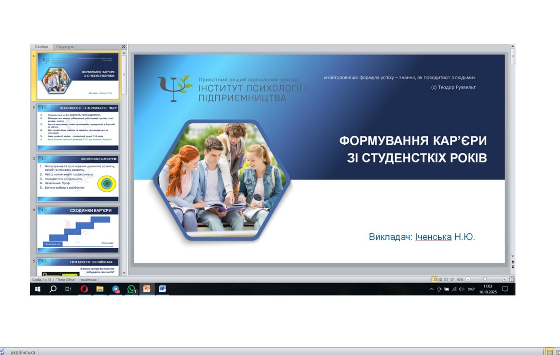Click the 'Тема Office' status bar button
The height and width of the screenshot is (355, 560).
click(x=66, y=279)
